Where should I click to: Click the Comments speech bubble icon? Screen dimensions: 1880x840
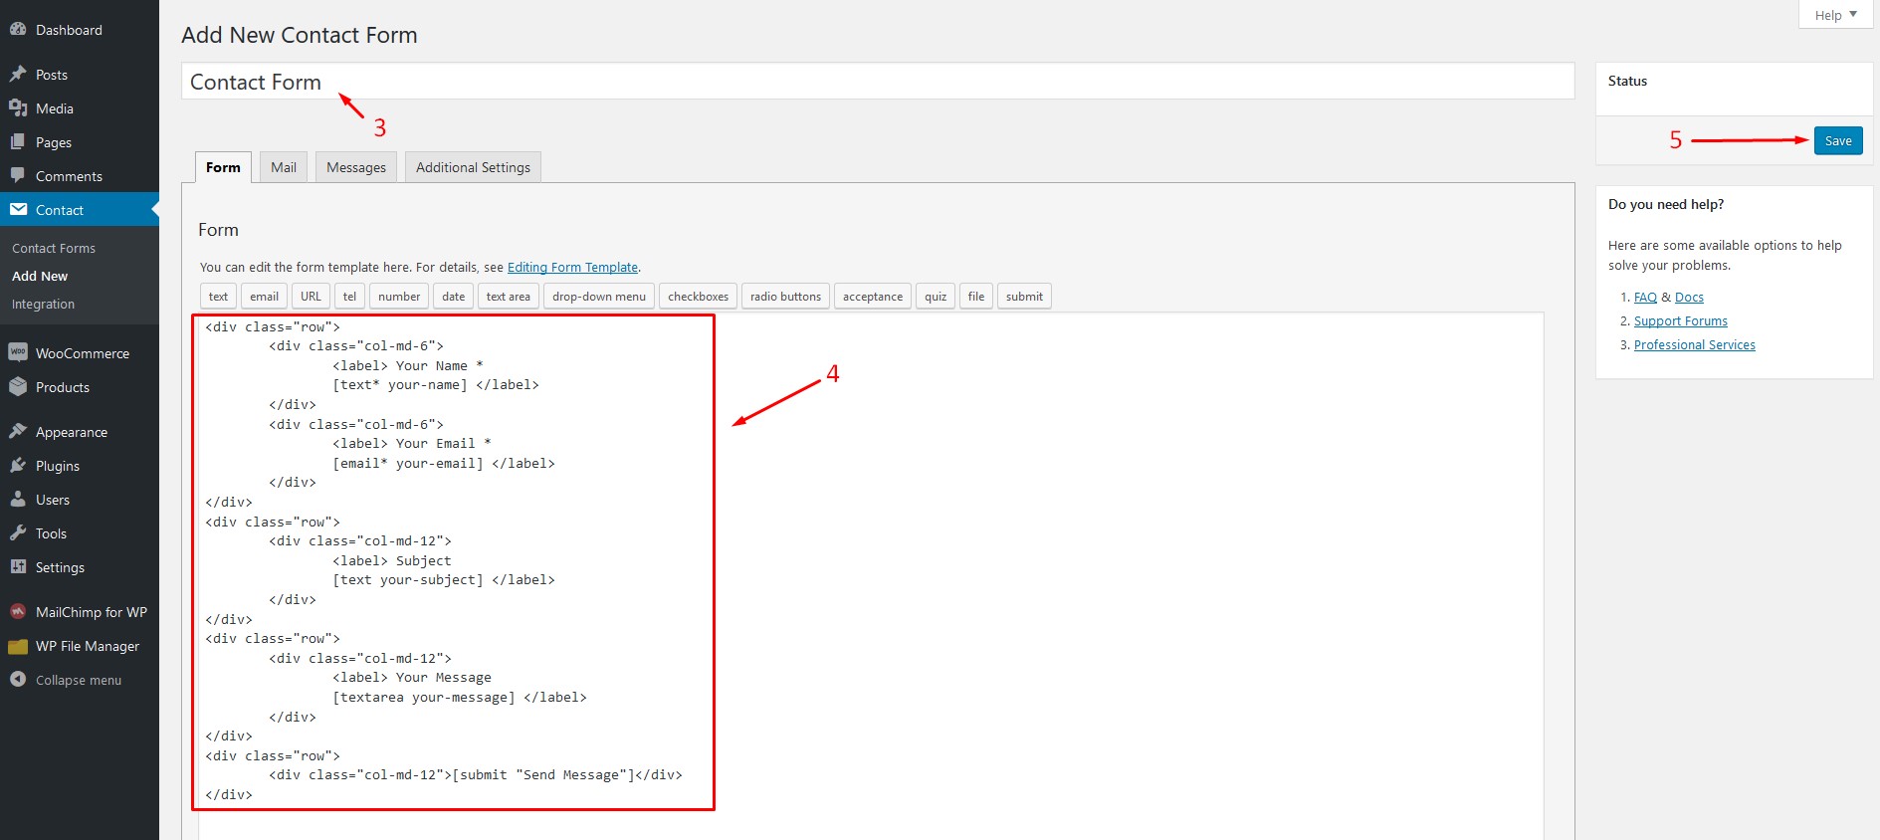point(18,176)
